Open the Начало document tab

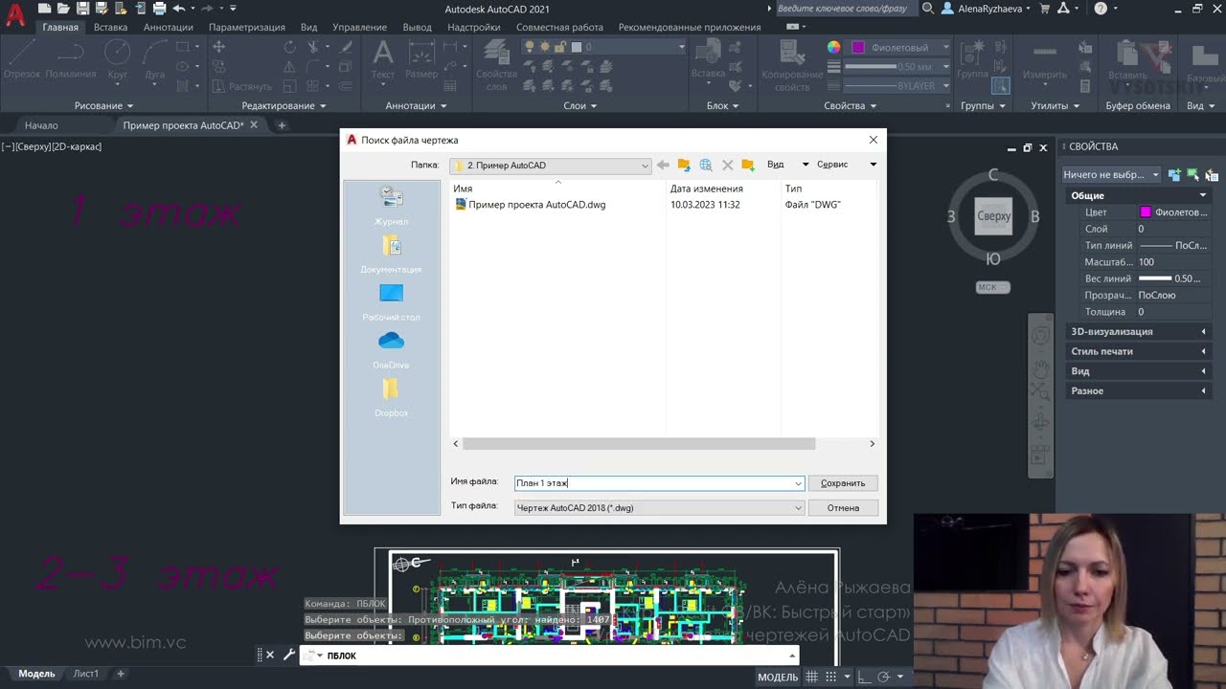(x=41, y=125)
